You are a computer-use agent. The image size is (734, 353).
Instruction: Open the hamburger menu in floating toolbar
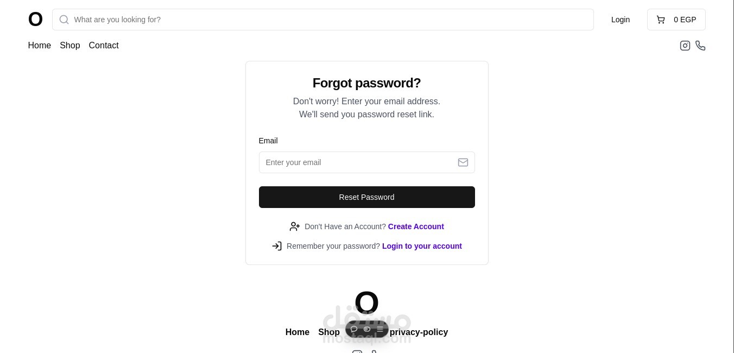[x=380, y=329]
